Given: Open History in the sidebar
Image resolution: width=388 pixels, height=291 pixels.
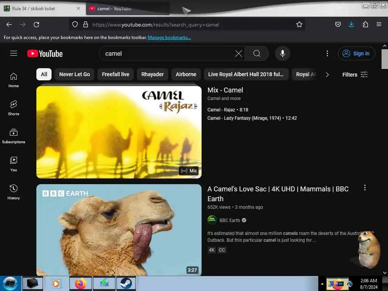Looking at the screenshot, I should pos(14,192).
